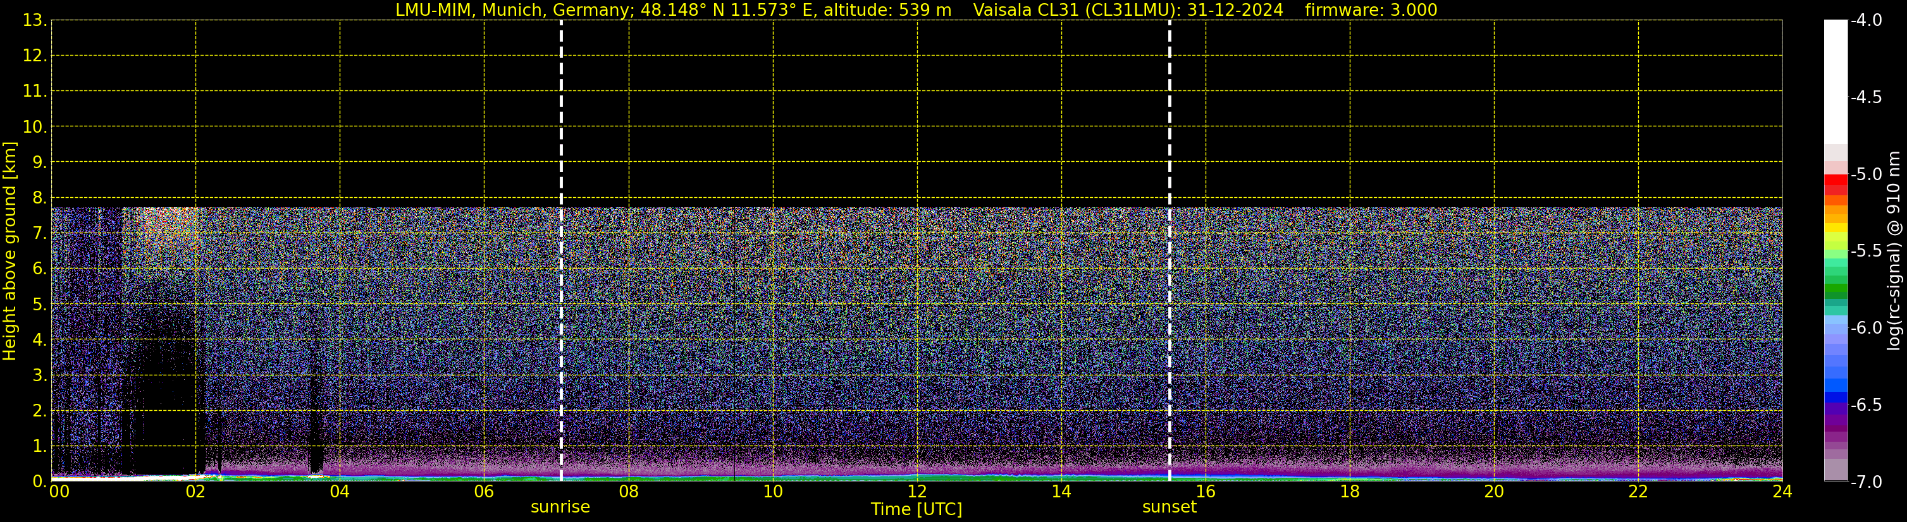The width and height of the screenshot is (1907, 522).
Task: Click the '12.' tick on the height axis
Action: pos(35,56)
